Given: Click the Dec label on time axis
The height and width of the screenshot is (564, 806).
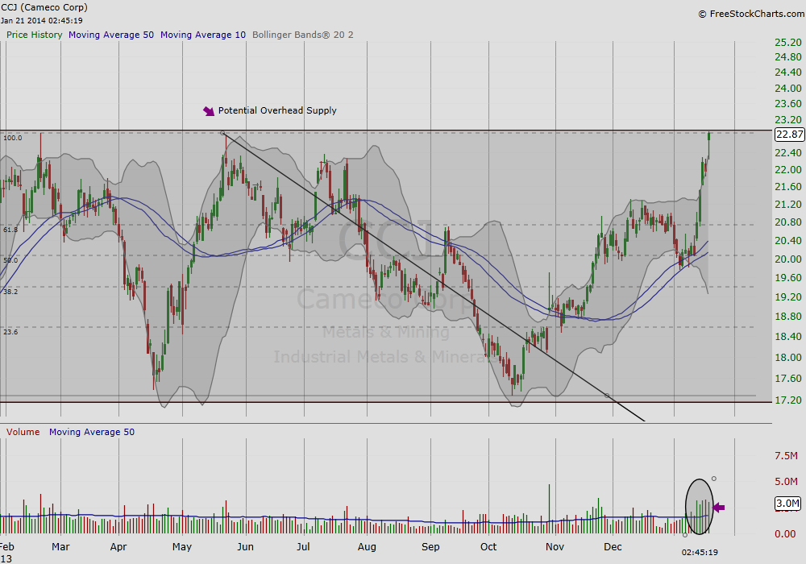Looking at the screenshot, I should click(x=613, y=546).
